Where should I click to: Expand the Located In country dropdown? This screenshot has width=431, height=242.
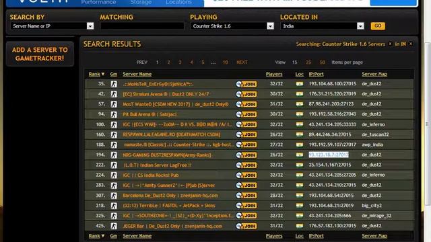(x=360, y=26)
